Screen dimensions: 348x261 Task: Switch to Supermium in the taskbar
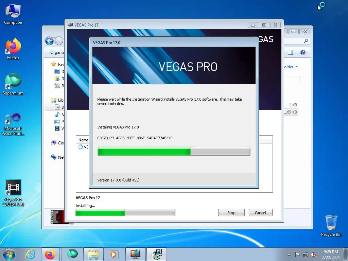[x=72, y=254]
